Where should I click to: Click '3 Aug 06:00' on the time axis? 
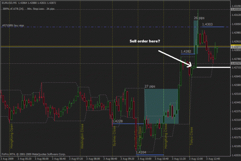pos(42,159)
